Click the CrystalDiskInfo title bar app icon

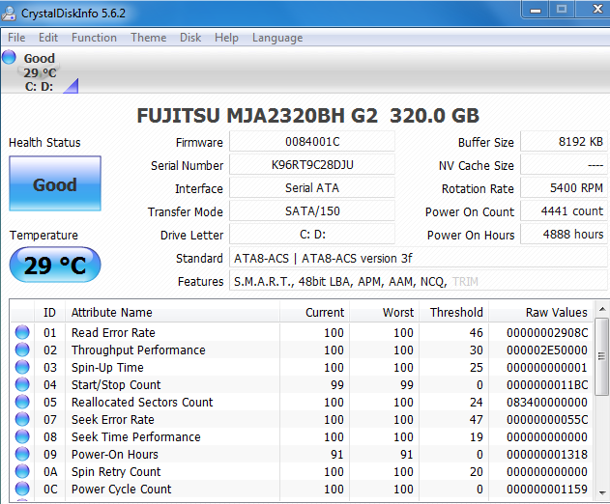click(x=9, y=14)
